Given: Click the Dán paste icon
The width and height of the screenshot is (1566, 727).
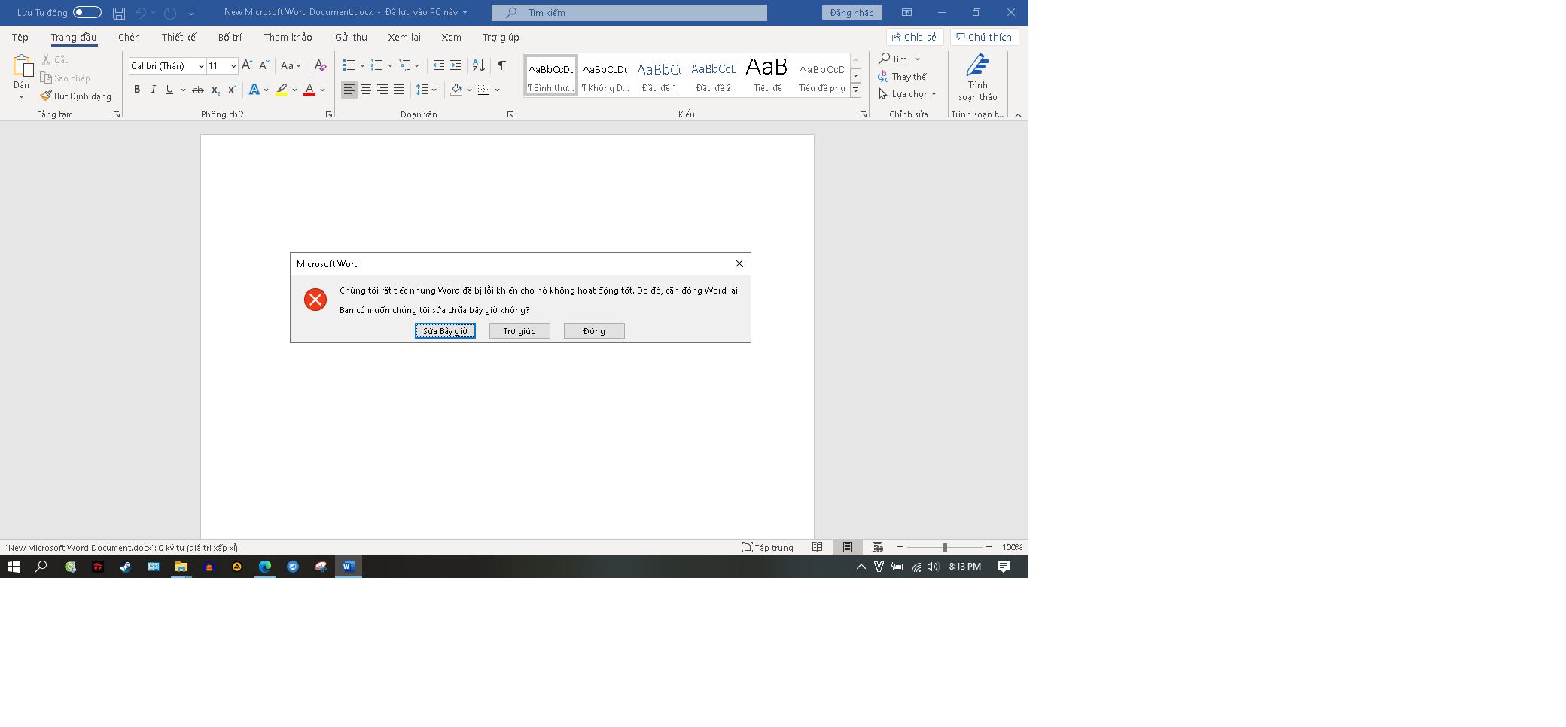Looking at the screenshot, I should 22,67.
